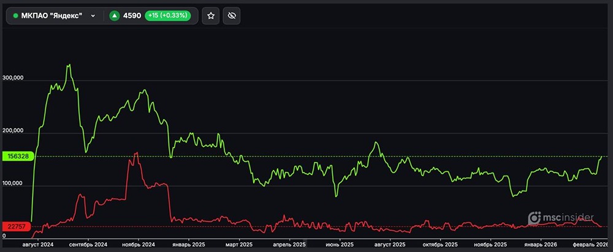Toggle chart visibility with the crossed-eye icon
The width and height of the screenshot is (613, 252).
pos(231,16)
